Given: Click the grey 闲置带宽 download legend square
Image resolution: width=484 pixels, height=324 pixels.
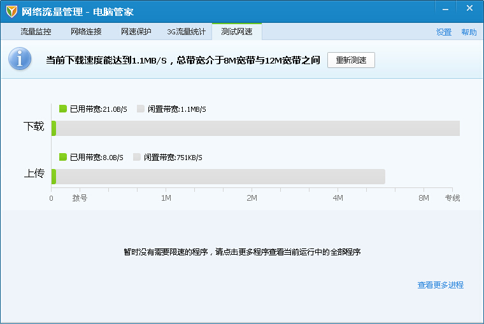Looking at the screenshot, I should (x=141, y=109).
